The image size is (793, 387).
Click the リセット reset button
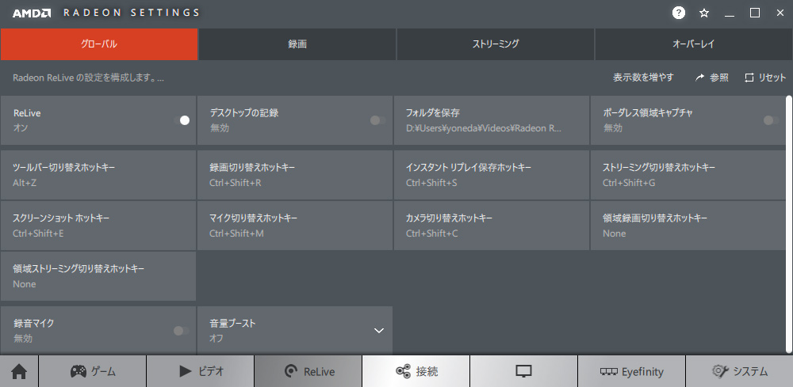[765, 78]
